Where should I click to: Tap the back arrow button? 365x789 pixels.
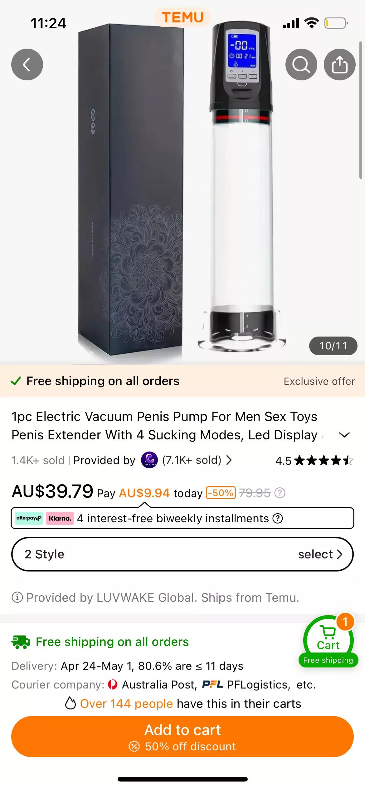pyautogui.click(x=27, y=65)
